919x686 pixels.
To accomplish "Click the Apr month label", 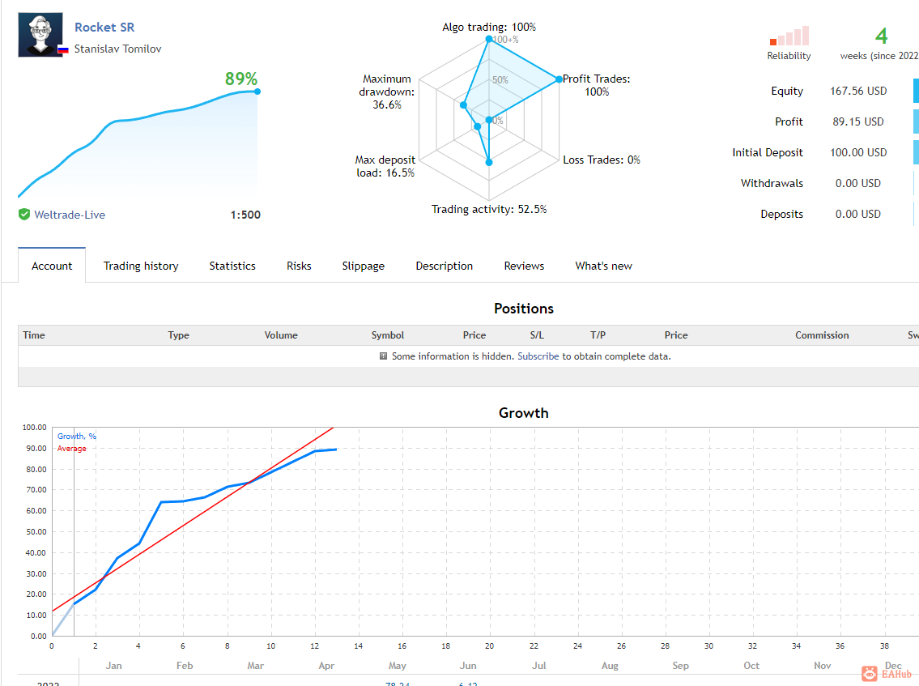I will pos(326,666).
